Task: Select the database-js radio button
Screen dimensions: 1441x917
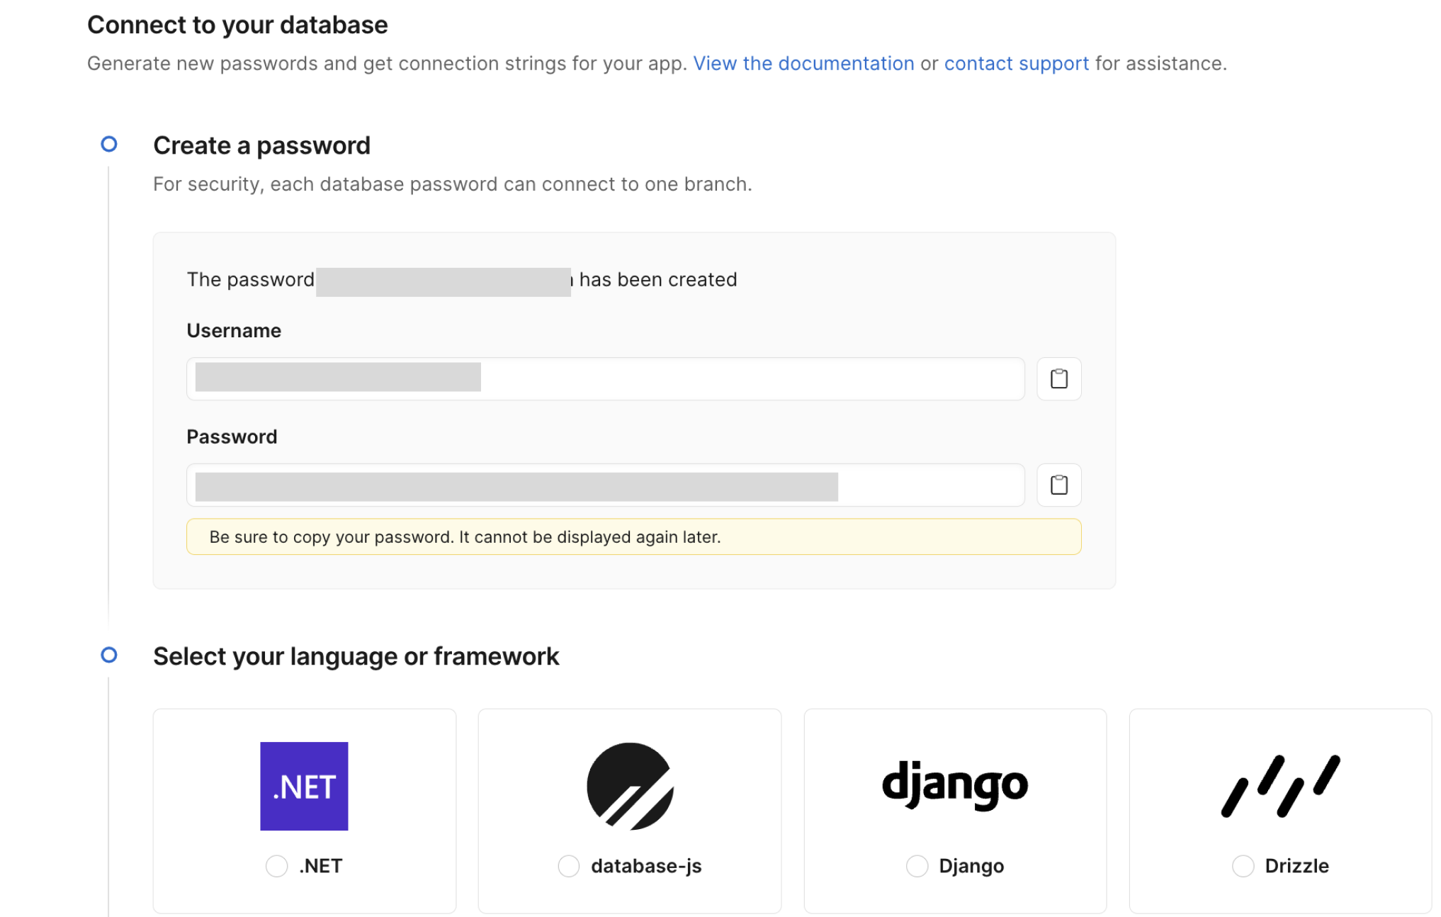Action: click(x=568, y=866)
